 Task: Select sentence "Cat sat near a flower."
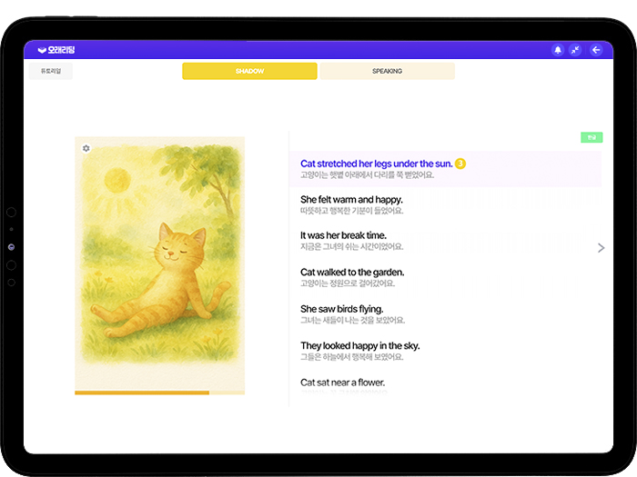point(342,383)
